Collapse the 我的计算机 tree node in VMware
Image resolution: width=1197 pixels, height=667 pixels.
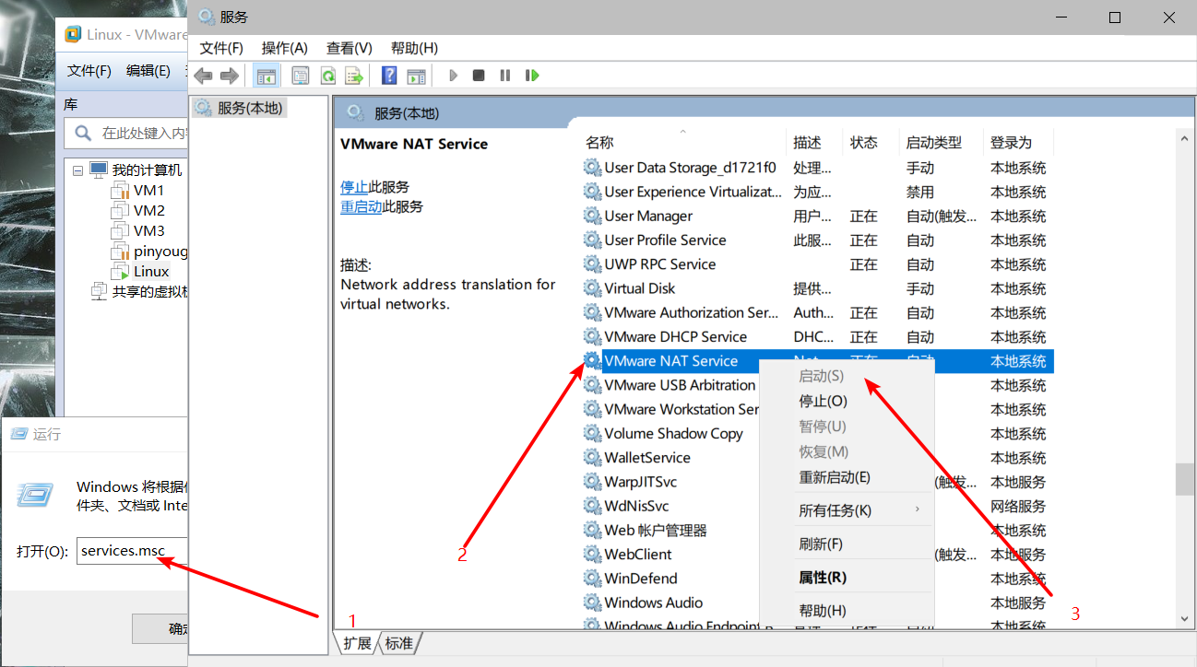click(77, 170)
